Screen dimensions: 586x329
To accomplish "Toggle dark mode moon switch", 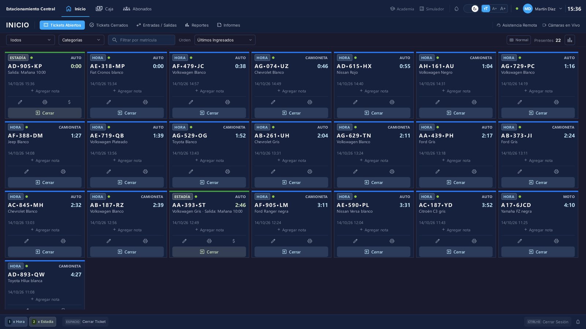I will [x=471, y=9].
